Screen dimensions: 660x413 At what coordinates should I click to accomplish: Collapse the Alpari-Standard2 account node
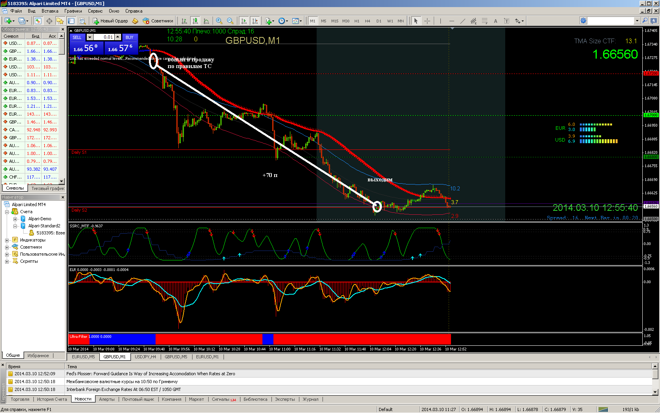point(15,226)
